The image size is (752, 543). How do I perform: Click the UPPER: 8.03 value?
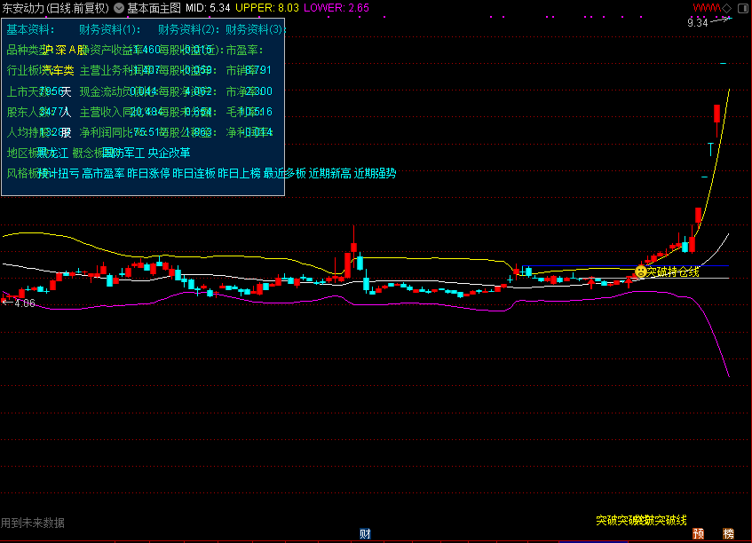[267, 8]
